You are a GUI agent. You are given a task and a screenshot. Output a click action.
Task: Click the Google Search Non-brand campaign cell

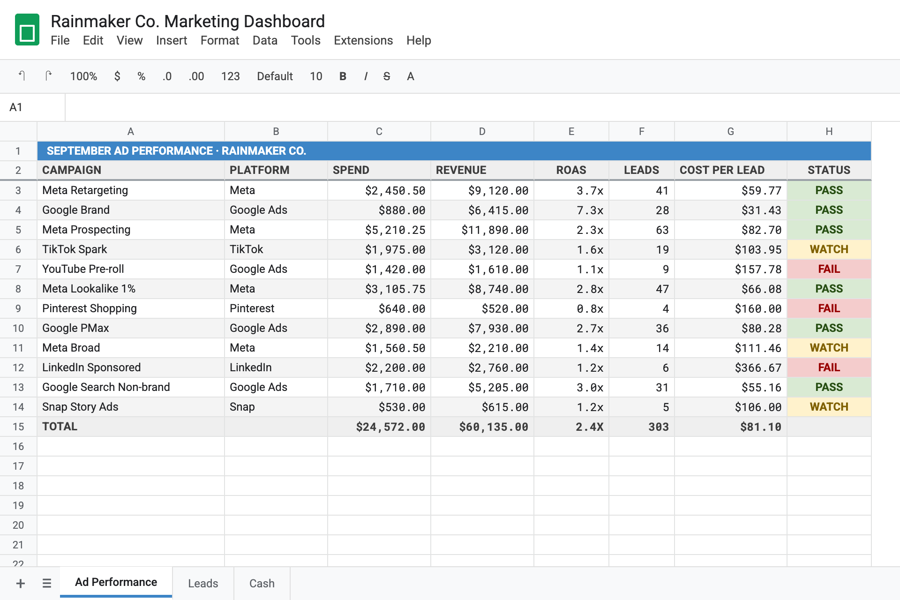point(131,387)
